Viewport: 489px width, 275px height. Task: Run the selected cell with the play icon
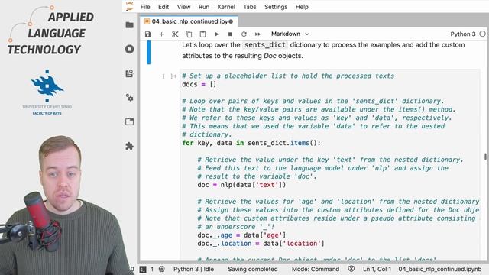click(x=216, y=34)
